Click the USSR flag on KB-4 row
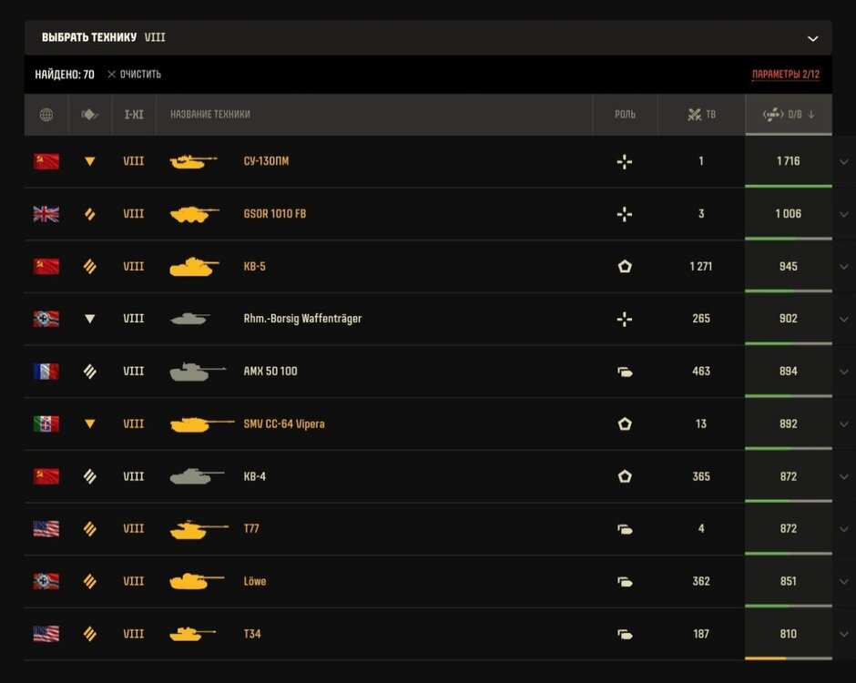 point(46,476)
